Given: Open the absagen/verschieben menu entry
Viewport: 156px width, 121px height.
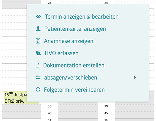Looking at the screenshot, I should click(x=71, y=77).
